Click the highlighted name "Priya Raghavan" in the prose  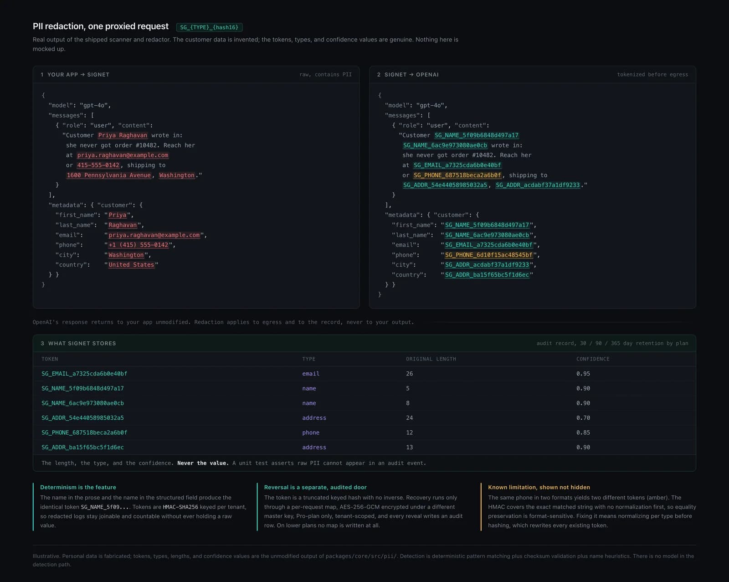[x=123, y=135]
